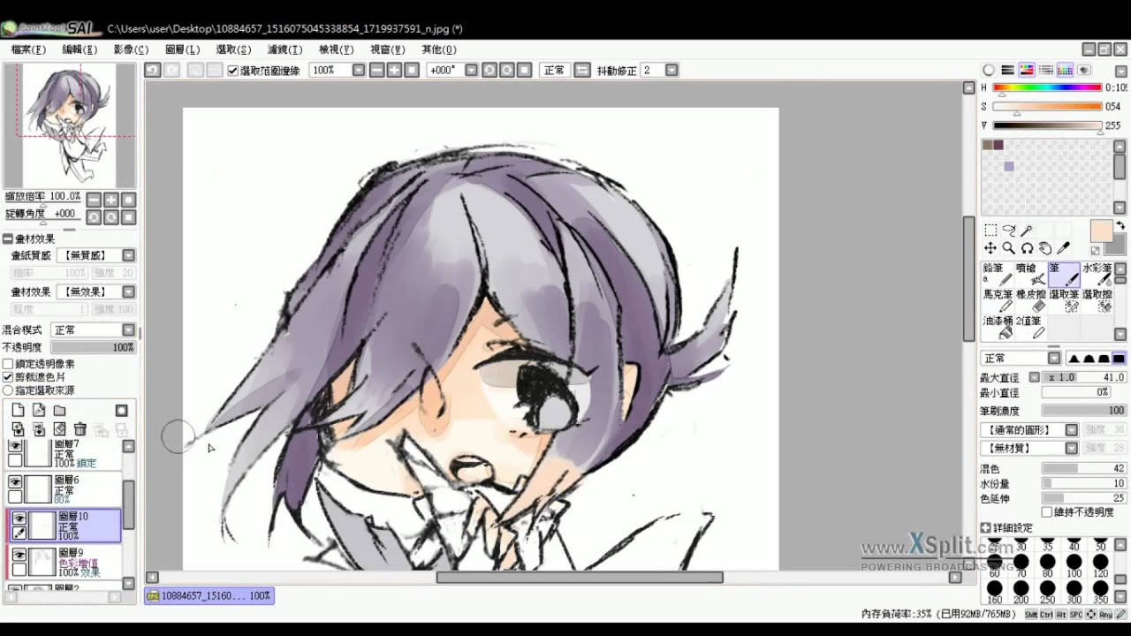Toggle the HSV sliders panel
This screenshot has height=636, width=1131.
click(1027, 70)
